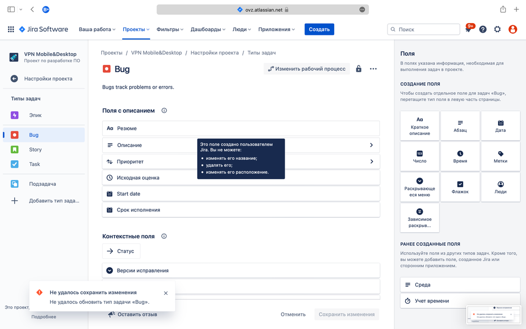This screenshot has height=329, width=526.
Task: Select the Резюме field row
Action: [241, 128]
